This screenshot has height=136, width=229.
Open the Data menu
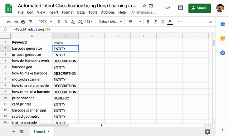(x=81, y=13)
